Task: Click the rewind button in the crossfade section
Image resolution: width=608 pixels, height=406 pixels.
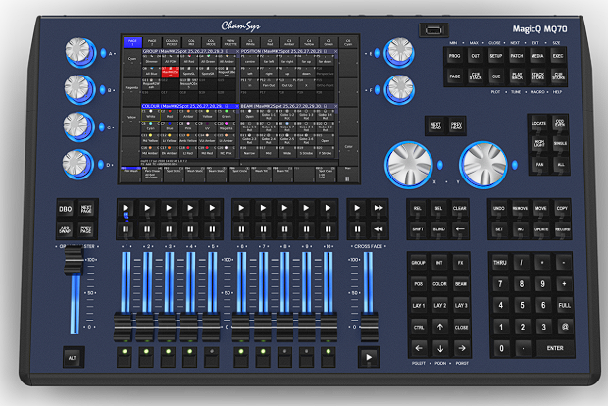Action: coord(379,229)
